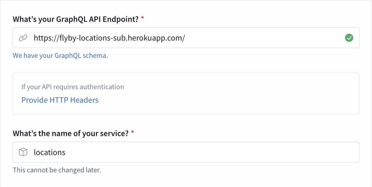Click the cube icon in service name field
372x187 pixels.
point(23,152)
